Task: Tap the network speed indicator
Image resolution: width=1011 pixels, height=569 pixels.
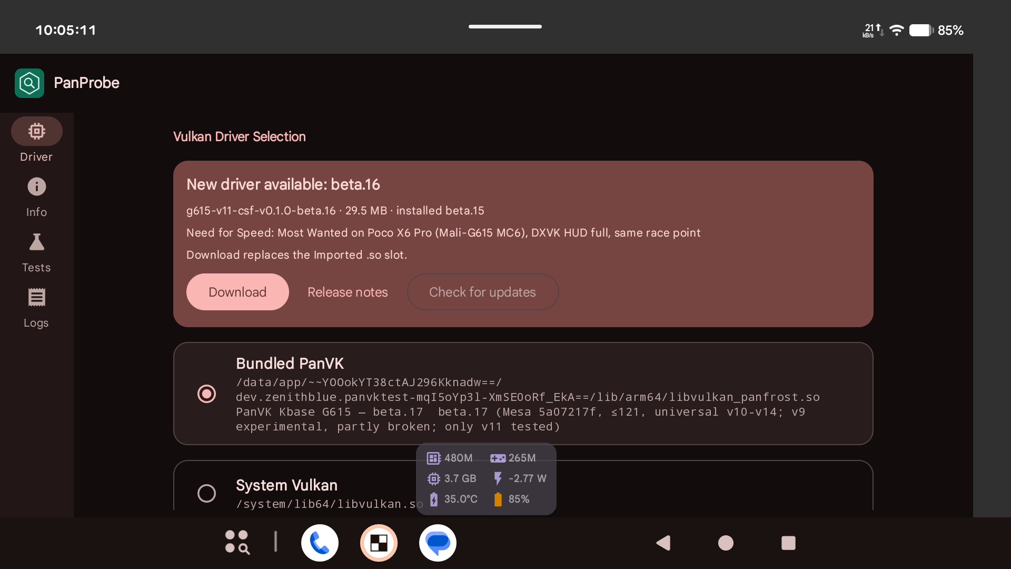Action: [873, 30]
